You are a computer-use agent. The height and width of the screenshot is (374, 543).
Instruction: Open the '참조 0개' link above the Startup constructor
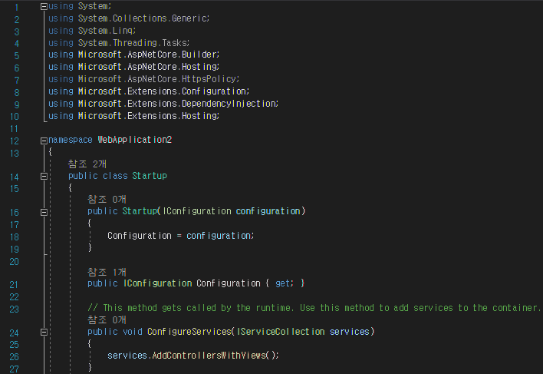(x=107, y=200)
